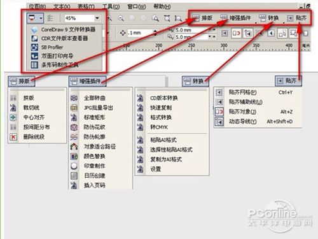This screenshot has width=318, height=239.
Task: Click the 45% zoom level field
Action: (x=79, y=18)
